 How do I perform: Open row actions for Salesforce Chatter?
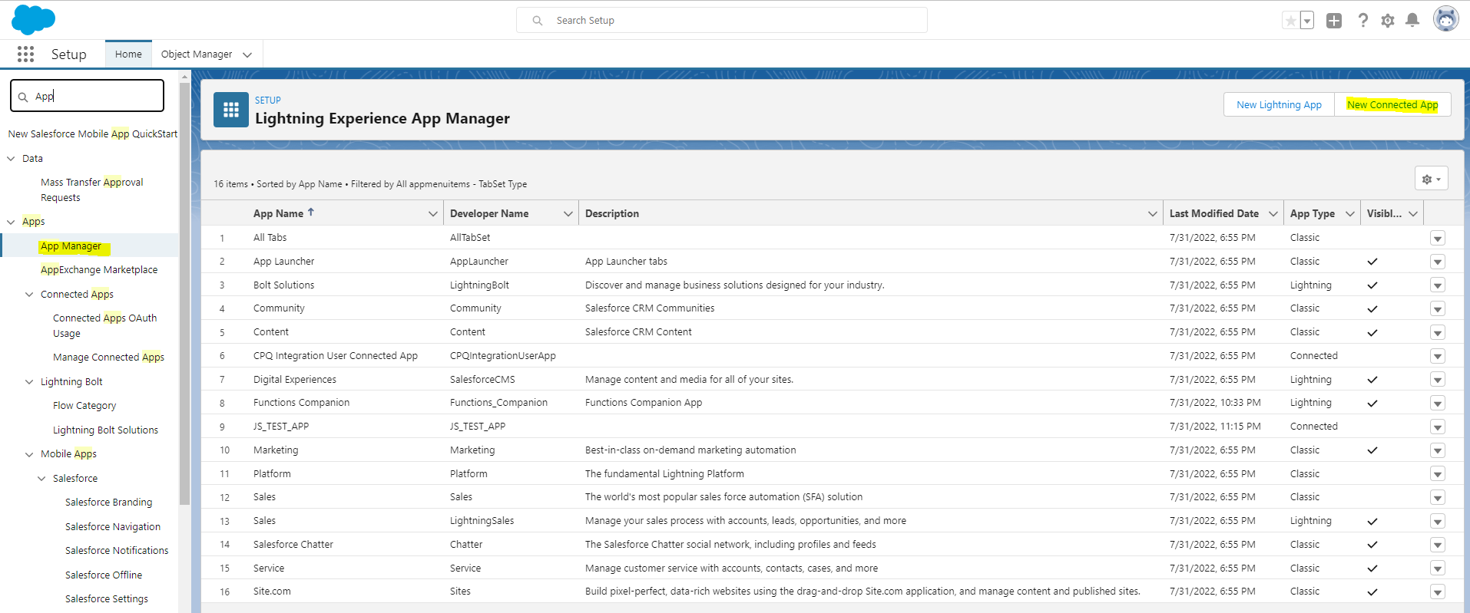[x=1438, y=545]
